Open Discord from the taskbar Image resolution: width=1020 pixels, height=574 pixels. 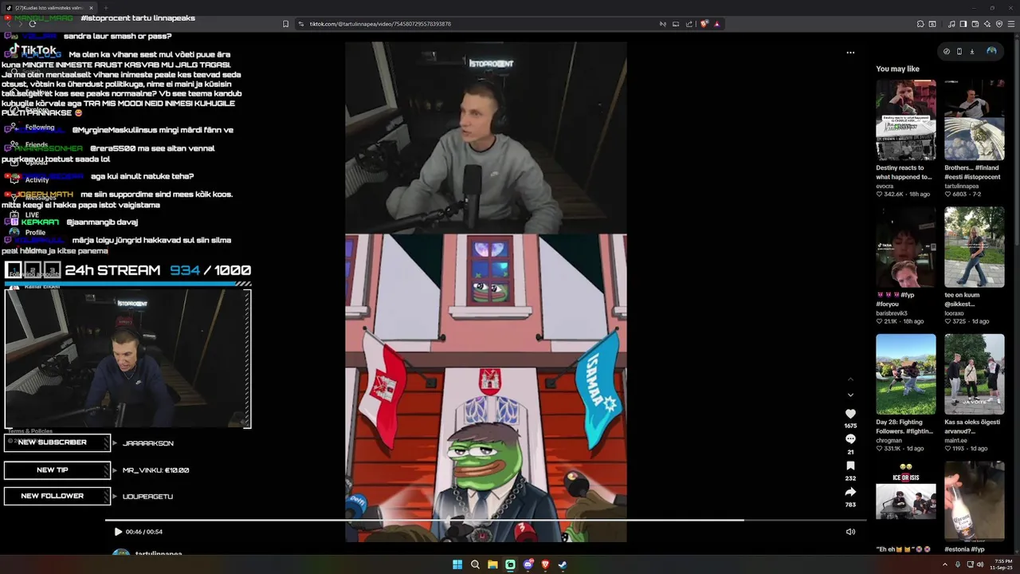pos(528,564)
